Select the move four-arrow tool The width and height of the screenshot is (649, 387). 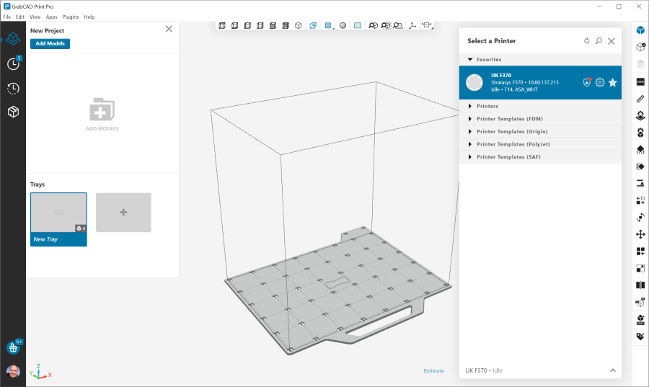(640, 234)
